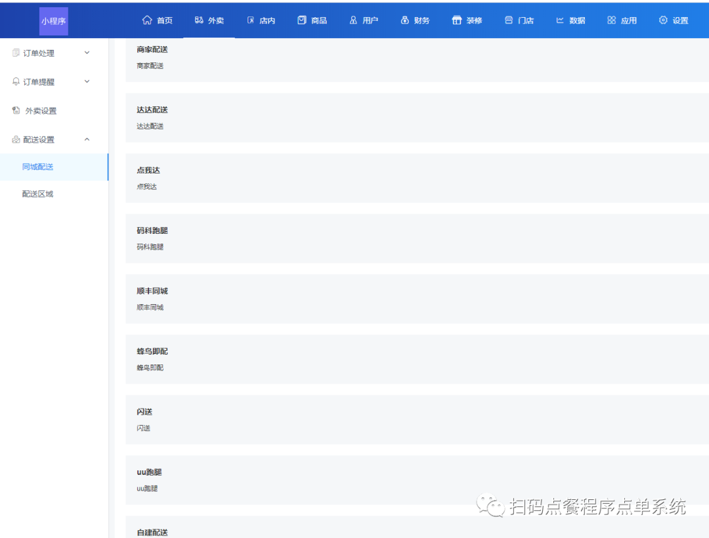Click the 门店 shop icon
The height and width of the screenshot is (538, 709).
pos(509,20)
